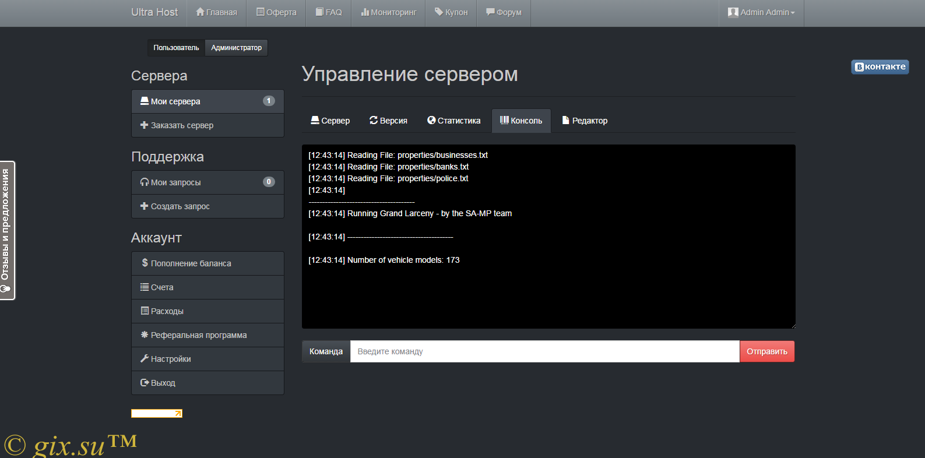The height and width of the screenshot is (458, 925).
Task: Click the tag icon next to Купон
Action: 439,12
